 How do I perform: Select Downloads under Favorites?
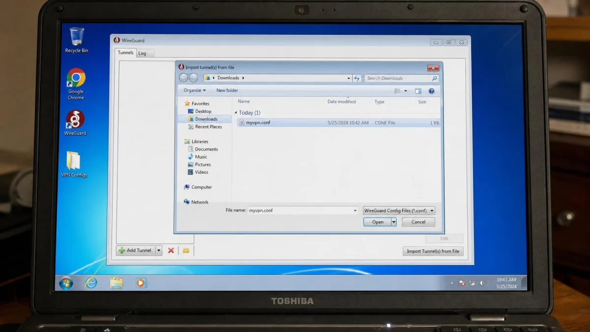[x=205, y=119]
